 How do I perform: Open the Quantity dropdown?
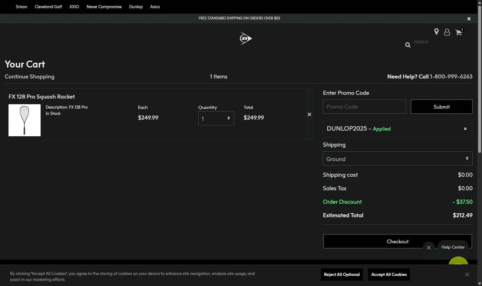[216, 118]
